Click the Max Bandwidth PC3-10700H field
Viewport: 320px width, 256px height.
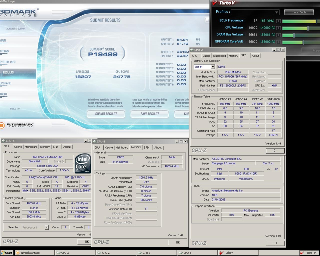233,76
